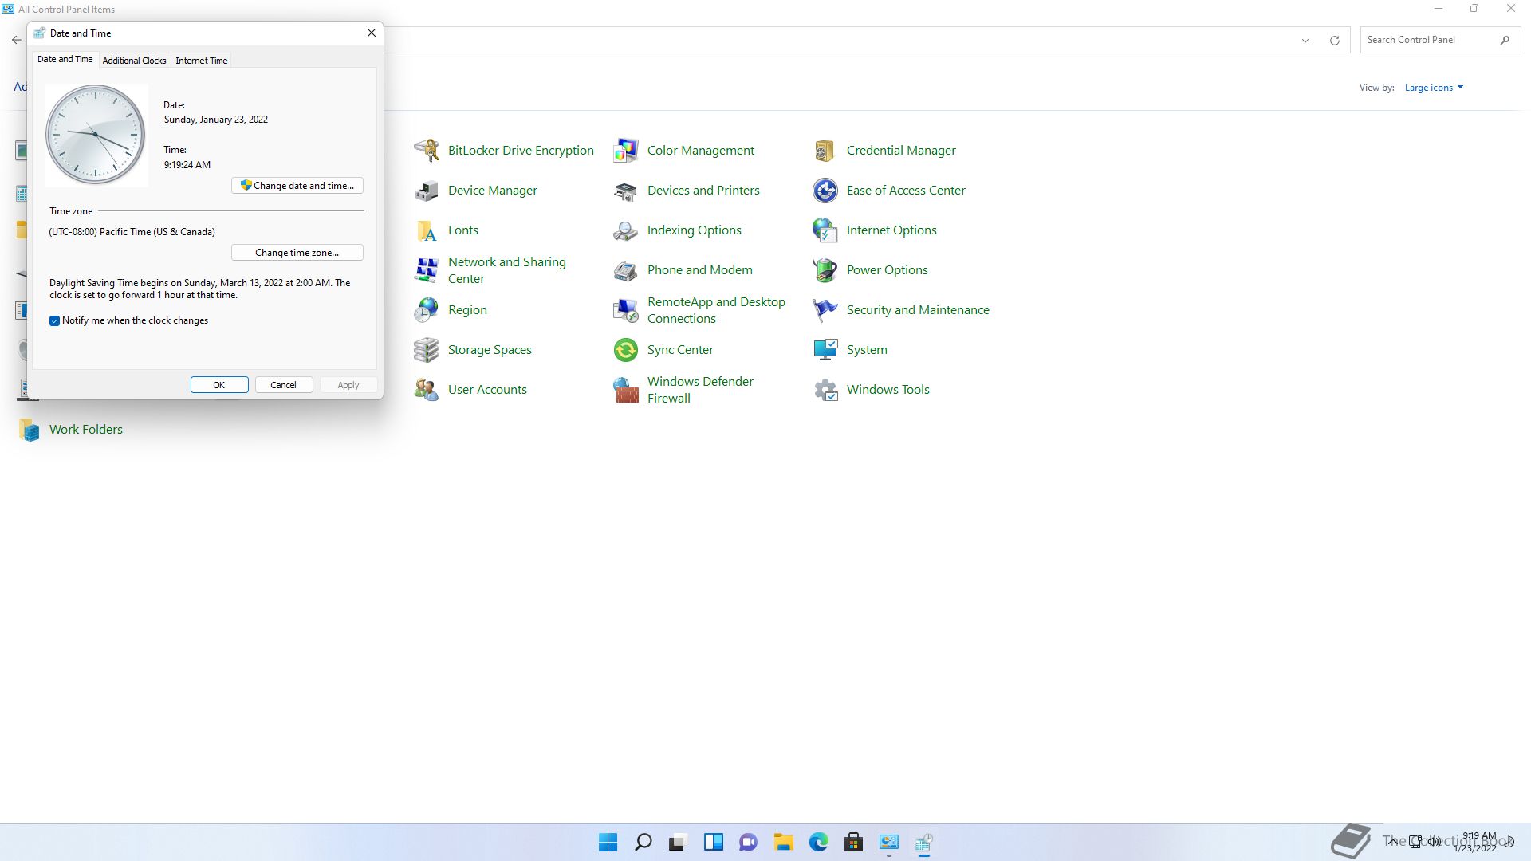Click the System text link
Image resolution: width=1531 pixels, height=861 pixels.
(867, 349)
